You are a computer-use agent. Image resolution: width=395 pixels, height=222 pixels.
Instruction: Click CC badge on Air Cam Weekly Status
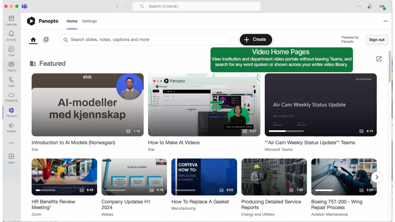[361, 131]
